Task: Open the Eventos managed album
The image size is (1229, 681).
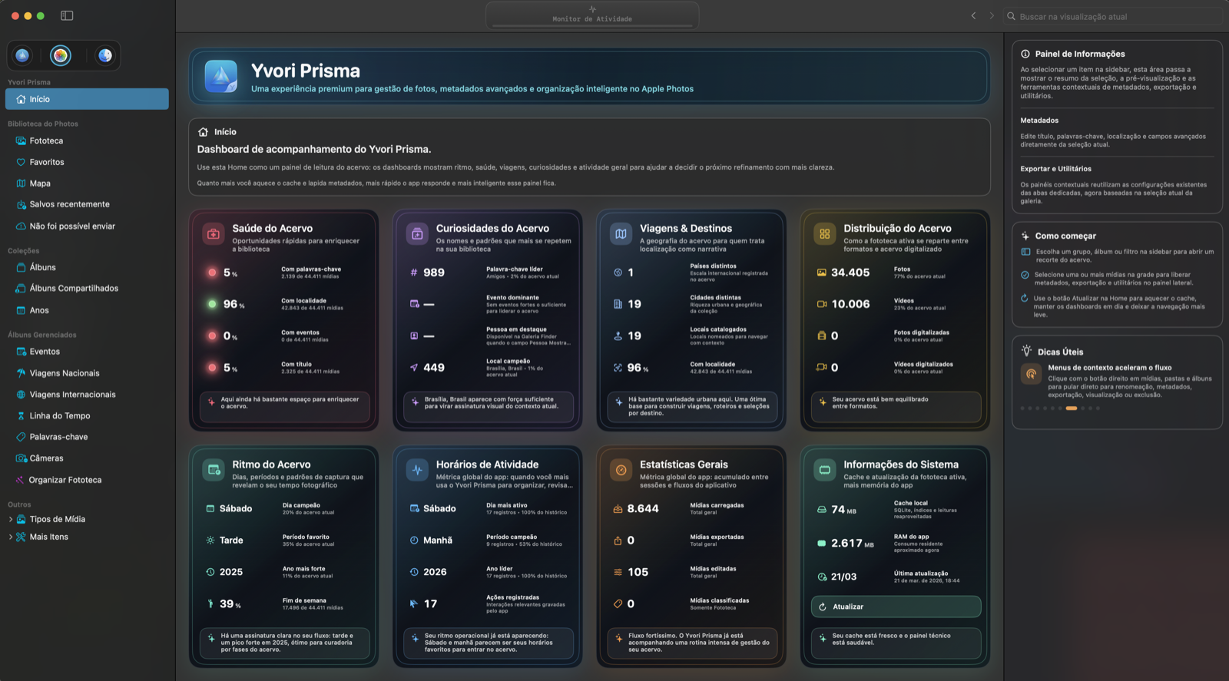Action: coord(87,352)
